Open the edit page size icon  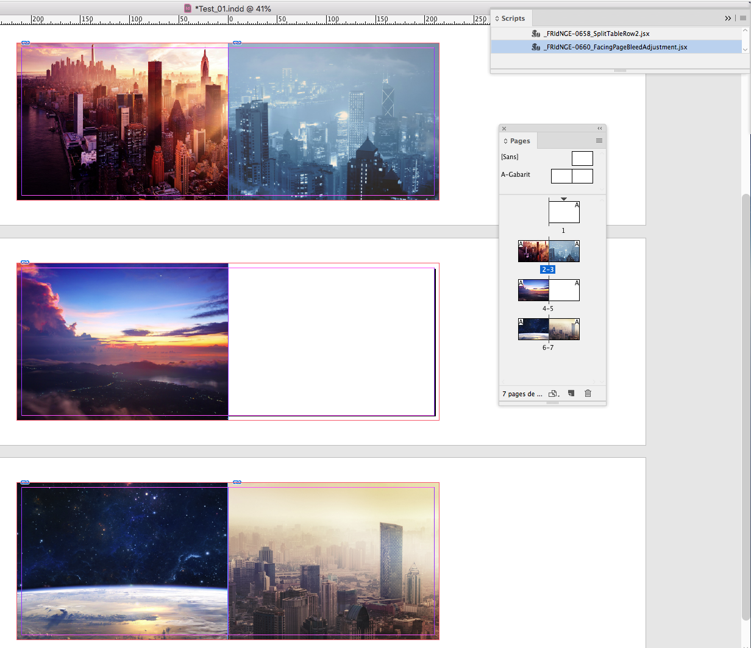pyautogui.click(x=552, y=394)
